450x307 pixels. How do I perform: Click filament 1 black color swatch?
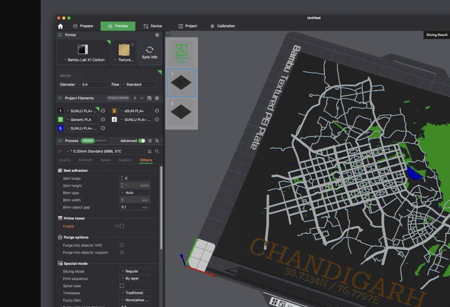[60, 111]
